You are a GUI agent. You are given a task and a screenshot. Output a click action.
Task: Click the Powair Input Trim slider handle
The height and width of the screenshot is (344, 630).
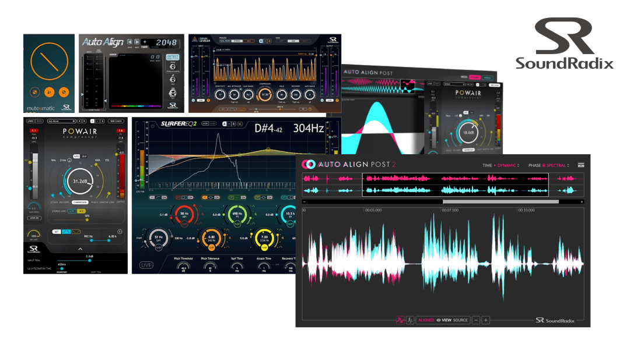tap(90, 260)
